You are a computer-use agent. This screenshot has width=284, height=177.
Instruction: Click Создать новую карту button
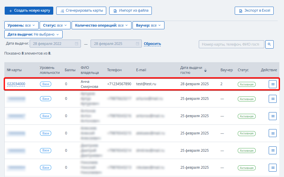pos(29,11)
